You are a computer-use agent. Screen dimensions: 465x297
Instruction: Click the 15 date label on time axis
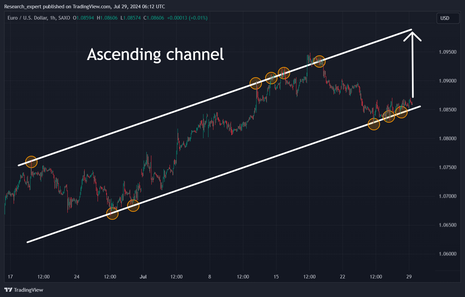[x=276, y=277]
